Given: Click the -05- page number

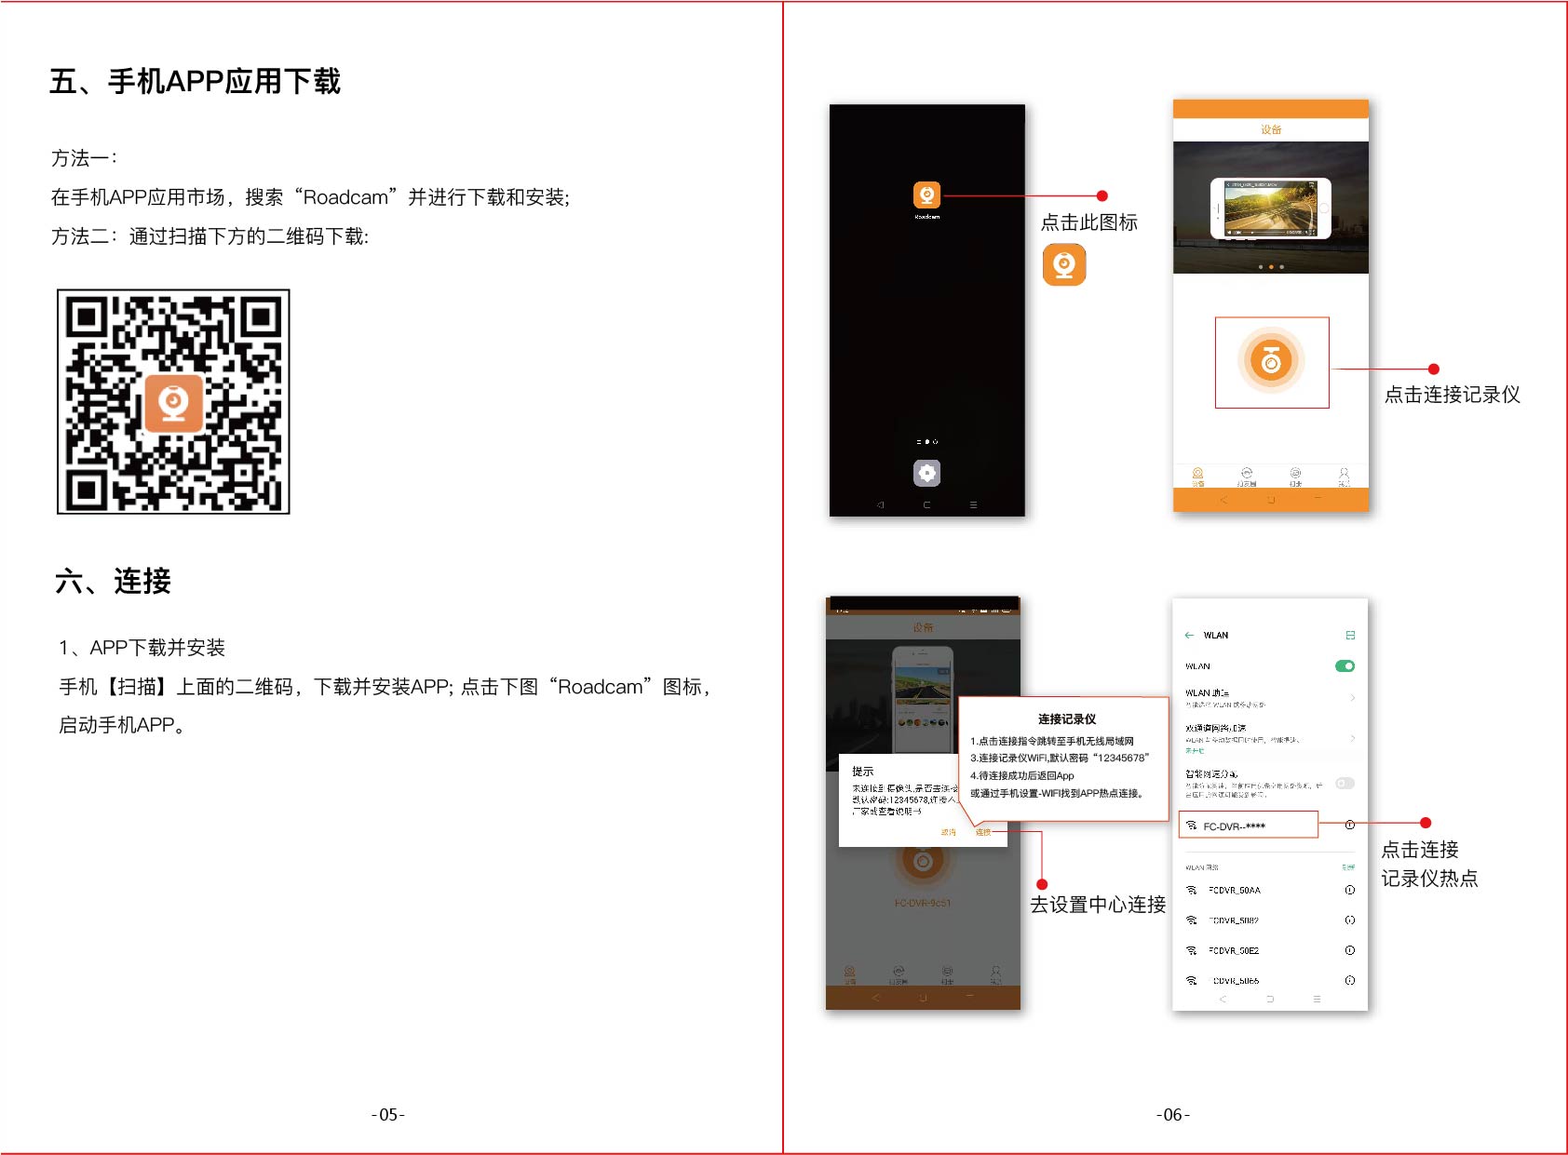Looking at the screenshot, I should pos(388,1114).
